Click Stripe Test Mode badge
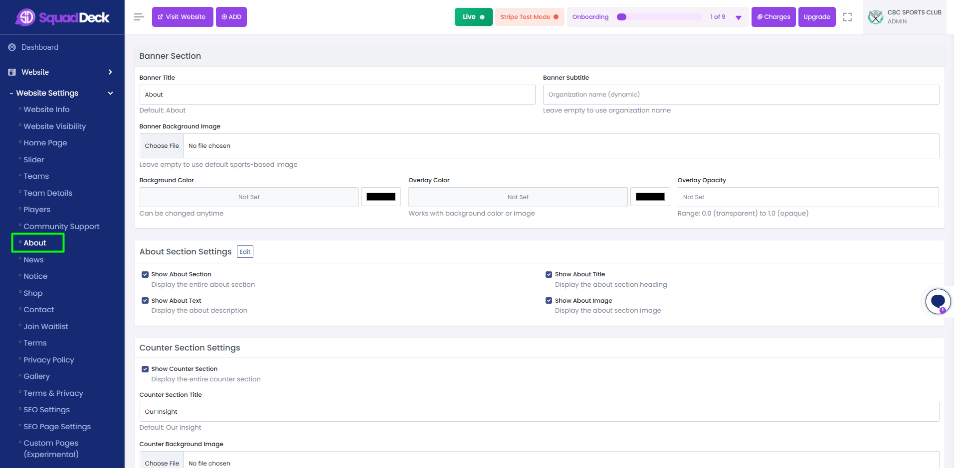Image resolution: width=954 pixels, height=468 pixels. [x=530, y=17]
